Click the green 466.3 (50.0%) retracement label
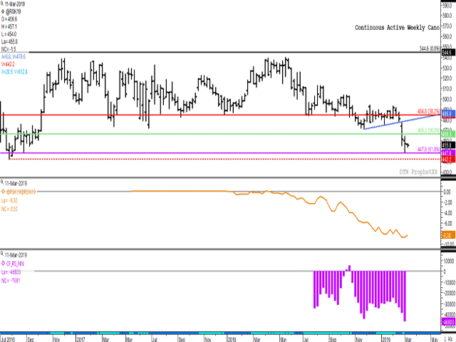Viewport: 456px width, 342px height. click(x=429, y=130)
